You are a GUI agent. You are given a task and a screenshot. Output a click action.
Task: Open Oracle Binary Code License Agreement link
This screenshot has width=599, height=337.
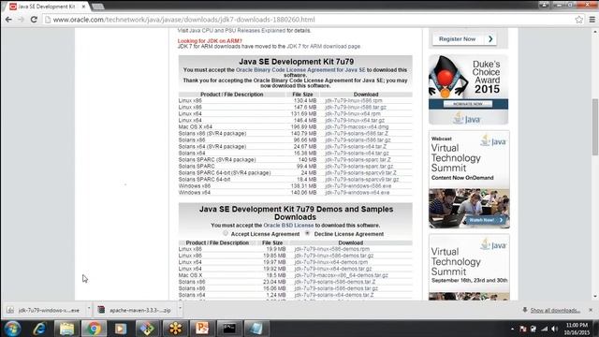(300, 70)
